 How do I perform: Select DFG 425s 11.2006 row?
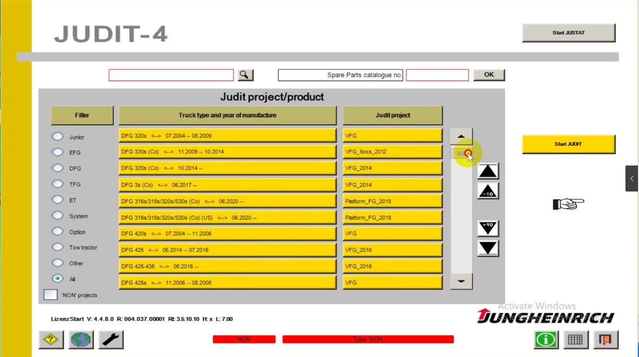pos(228,283)
